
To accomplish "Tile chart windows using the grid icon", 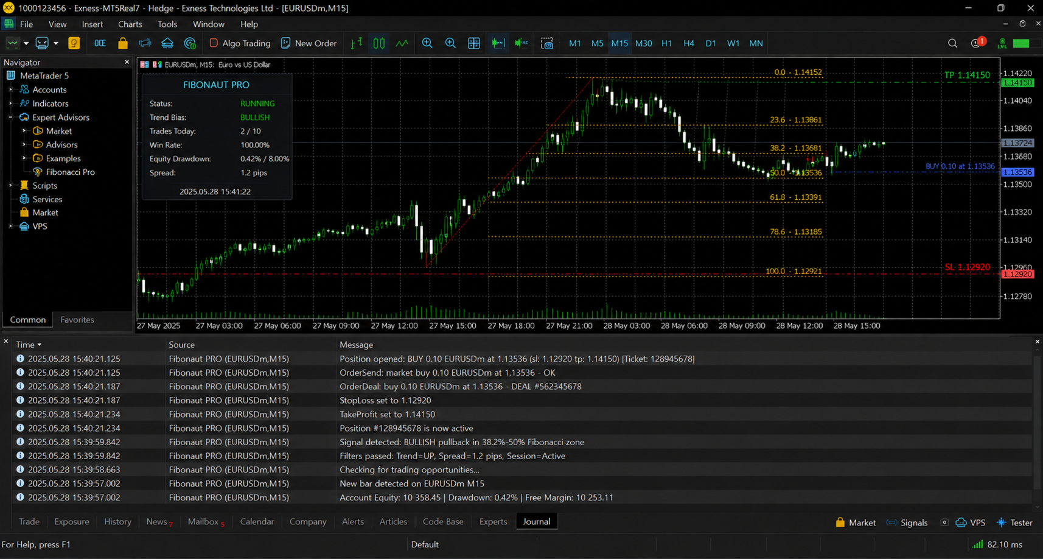I will (x=474, y=43).
